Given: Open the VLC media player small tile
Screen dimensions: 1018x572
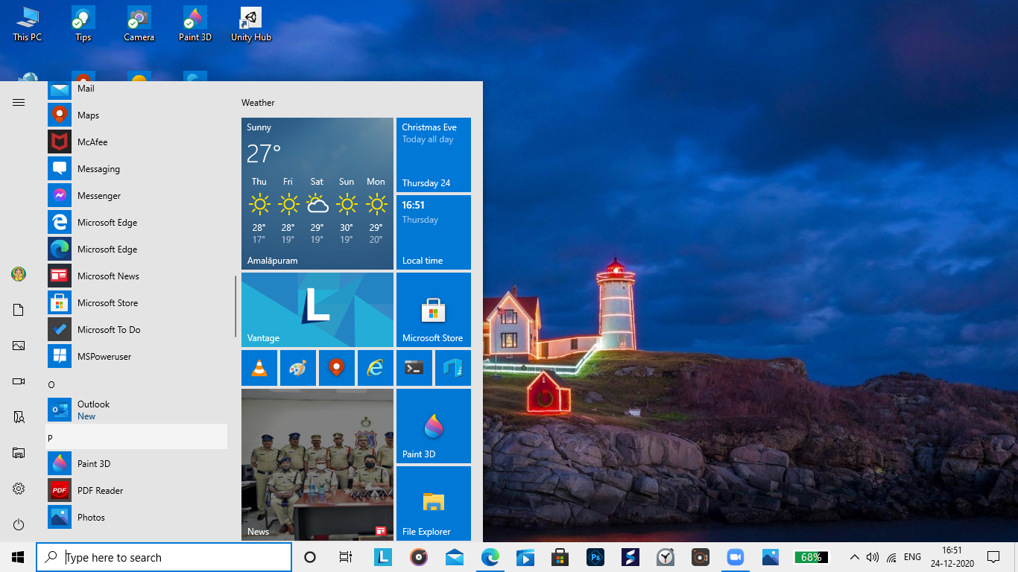Looking at the screenshot, I should (x=259, y=368).
